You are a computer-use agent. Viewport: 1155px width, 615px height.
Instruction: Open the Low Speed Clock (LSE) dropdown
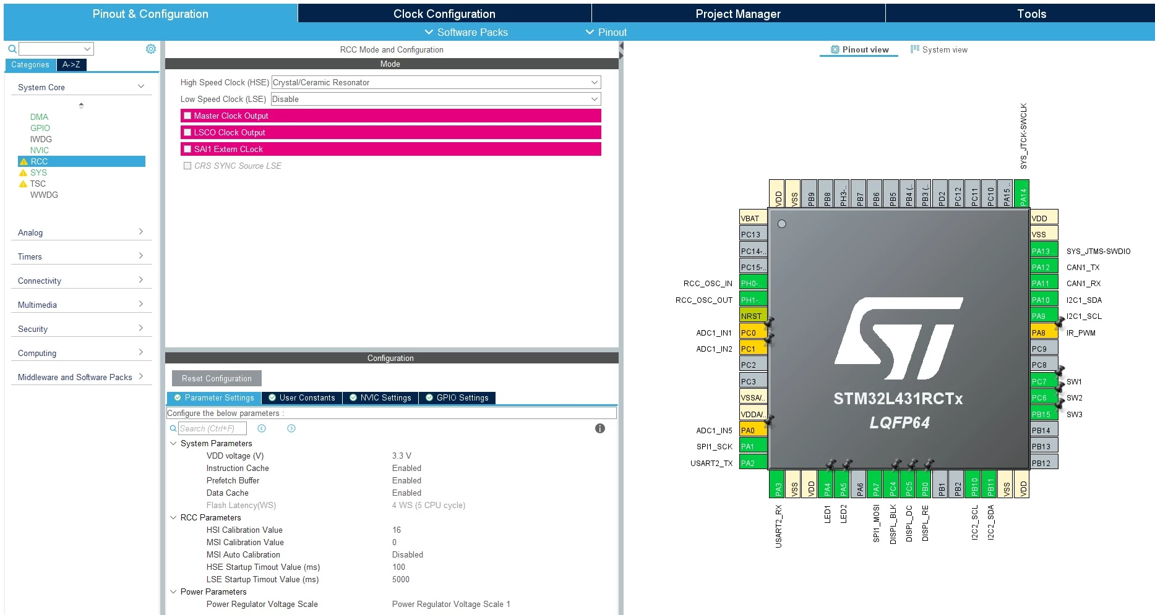(x=436, y=99)
